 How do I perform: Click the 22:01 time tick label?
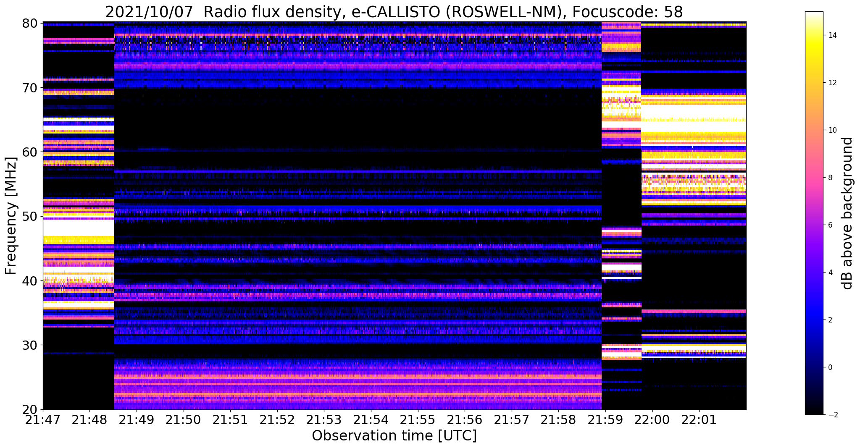coord(699,420)
